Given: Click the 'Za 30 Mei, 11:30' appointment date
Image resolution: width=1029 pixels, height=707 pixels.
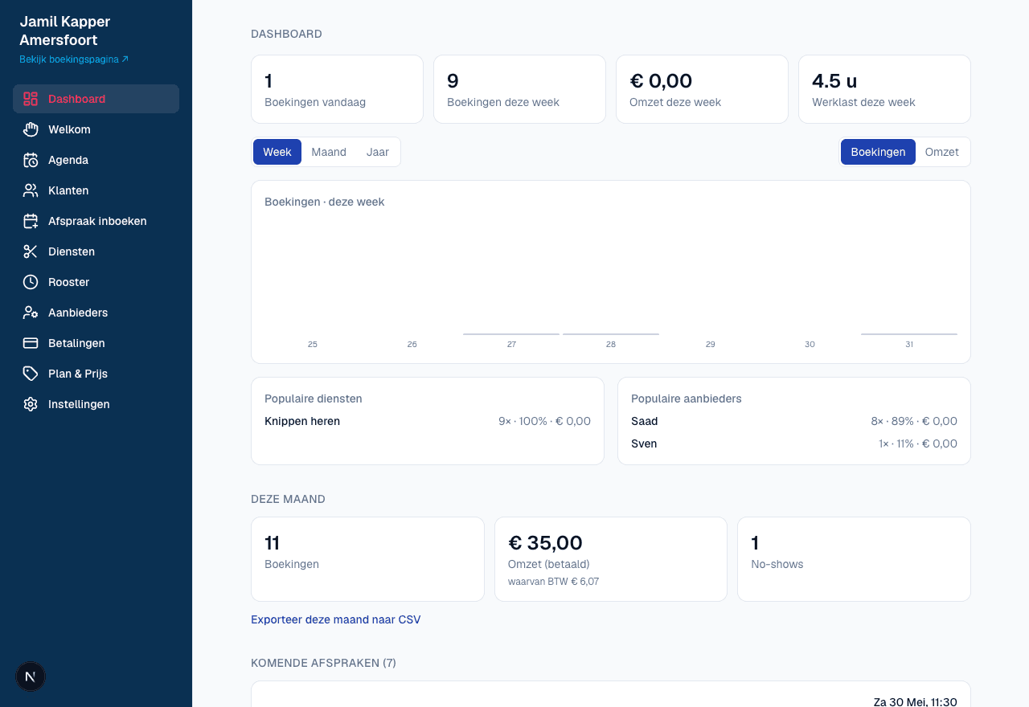Looking at the screenshot, I should click(x=916, y=701).
